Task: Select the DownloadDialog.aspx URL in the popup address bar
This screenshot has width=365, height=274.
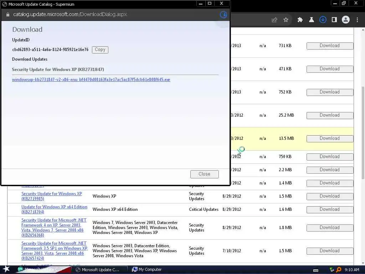Action: point(70,14)
